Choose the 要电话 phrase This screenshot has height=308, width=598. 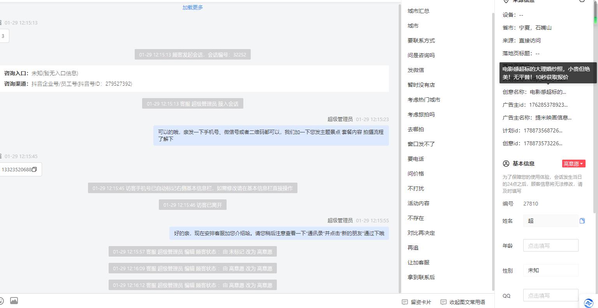[x=416, y=159]
